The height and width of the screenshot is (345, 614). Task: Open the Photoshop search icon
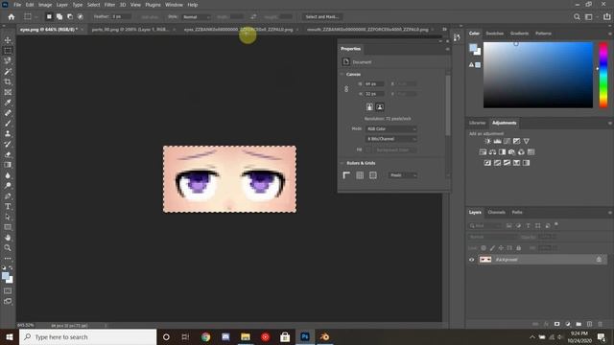[577, 17]
